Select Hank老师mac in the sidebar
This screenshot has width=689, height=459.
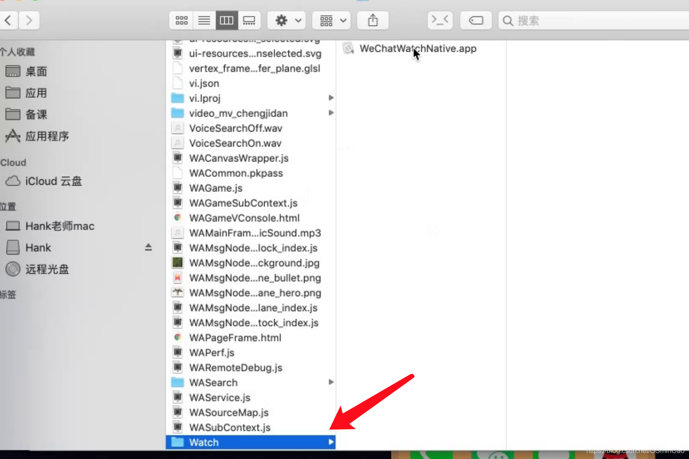point(50,226)
